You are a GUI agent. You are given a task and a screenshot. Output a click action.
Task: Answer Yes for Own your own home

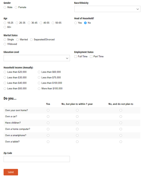48,110
